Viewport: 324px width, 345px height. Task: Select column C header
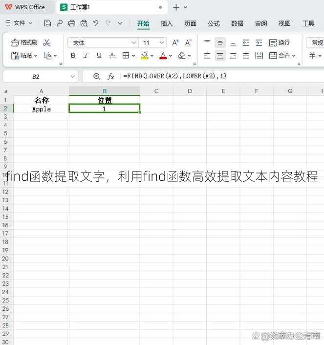coord(156,91)
